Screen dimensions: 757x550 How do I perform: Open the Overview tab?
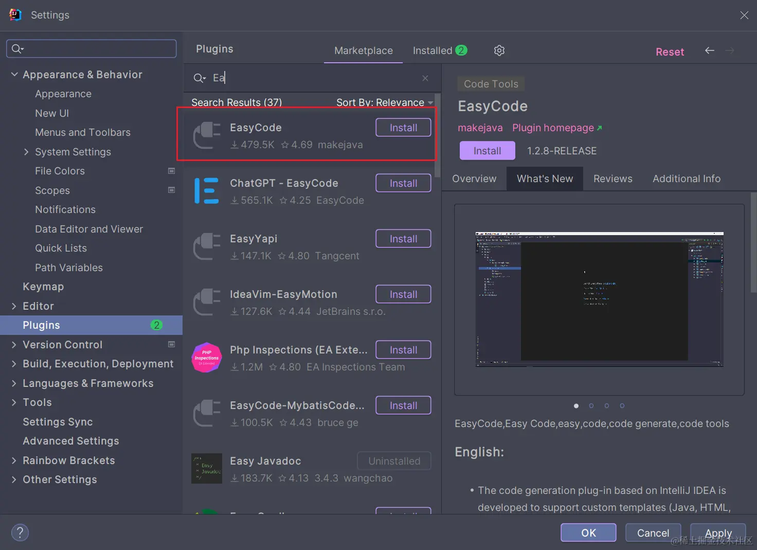474,179
